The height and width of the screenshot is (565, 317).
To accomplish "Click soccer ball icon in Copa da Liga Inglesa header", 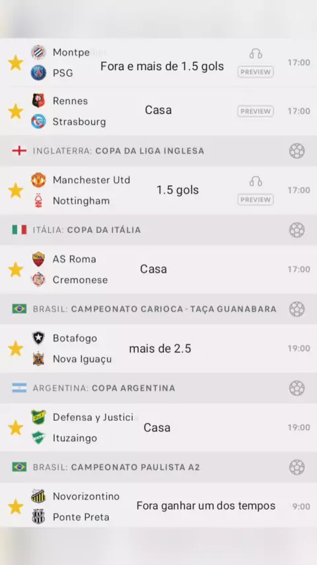I will [x=297, y=151].
